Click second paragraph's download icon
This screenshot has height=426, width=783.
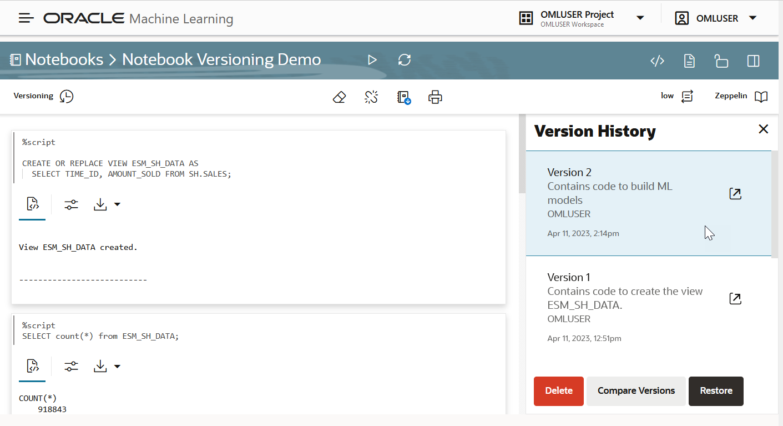pos(100,366)
